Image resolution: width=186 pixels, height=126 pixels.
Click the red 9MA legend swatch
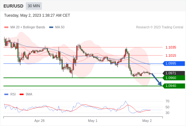click(21, 94)
